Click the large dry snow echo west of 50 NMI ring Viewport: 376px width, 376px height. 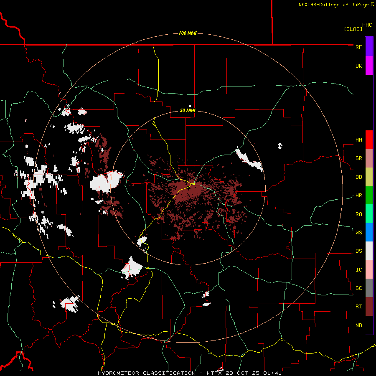click(x=106, y=182)
